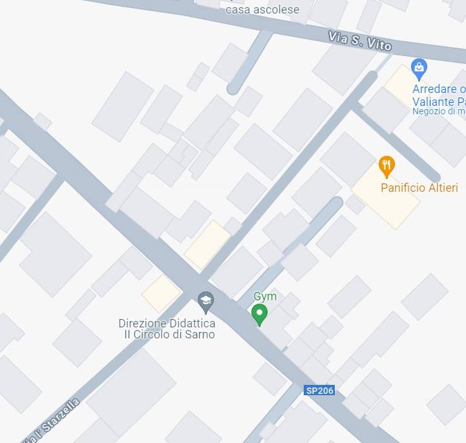Image resolution: width=466 pixels, height=443 pixels.
Task: Click the Negozio di m... subtitle text
Action: coord(439,111)
